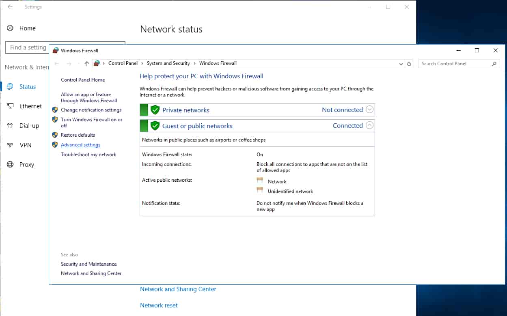Image resolution: width=507 pixels, height=316 pixels.
Task: Click the Windows Firewall title bar icon
Action: [x=56, y=51]
